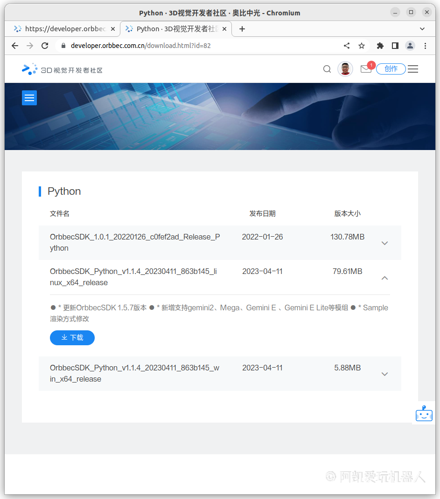This screenshot has height=499, width=440.
Task: Reload the current page
Action: (x=45, y=46)
